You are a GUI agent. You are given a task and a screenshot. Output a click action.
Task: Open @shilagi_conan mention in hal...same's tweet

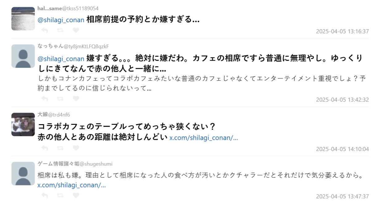pos(61,20)
